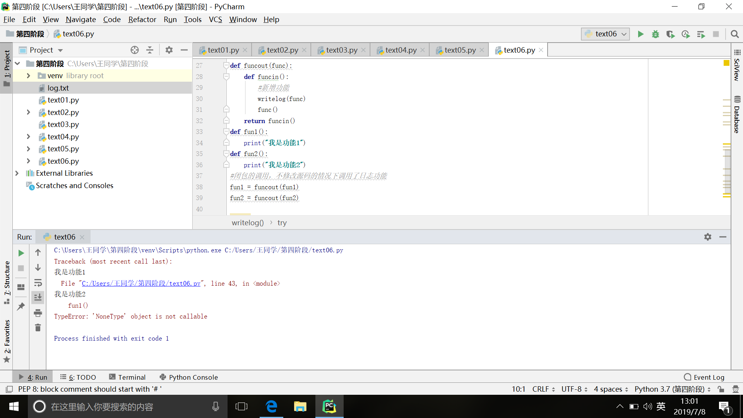Image resolution: width=743 pixels, height=418 pixels.
Task: Click the 4 spaces indent setting
Action: tap(611, 389)
